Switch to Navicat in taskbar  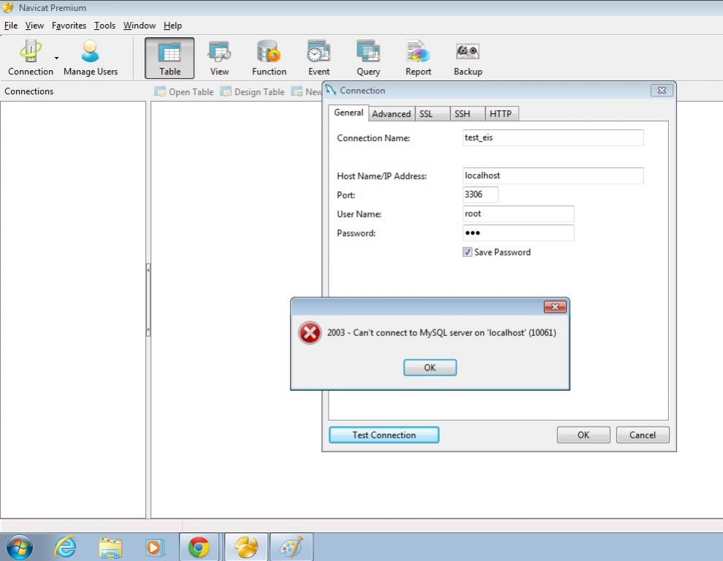click(x=246, y=547)
